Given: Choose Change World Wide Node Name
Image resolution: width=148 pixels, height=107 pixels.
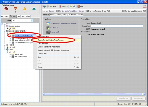Looking at the screenshot, I should point(57,47).
